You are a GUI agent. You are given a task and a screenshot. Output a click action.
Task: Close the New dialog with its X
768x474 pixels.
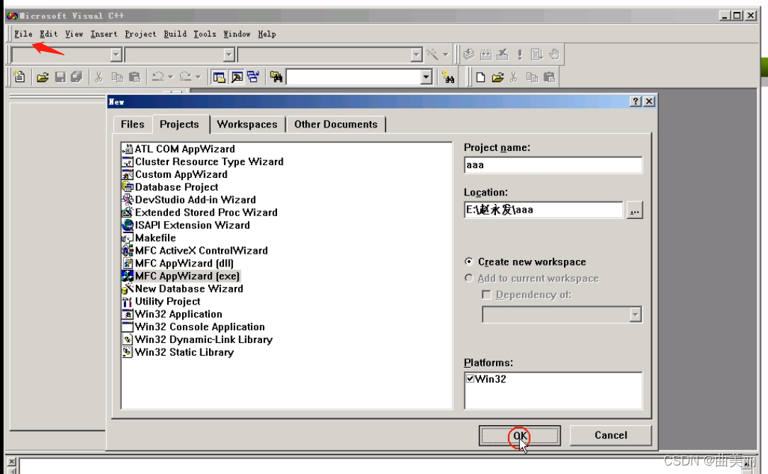[x=649, y=101]
